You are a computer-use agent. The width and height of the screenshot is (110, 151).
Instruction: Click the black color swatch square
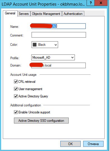[35, 45]
